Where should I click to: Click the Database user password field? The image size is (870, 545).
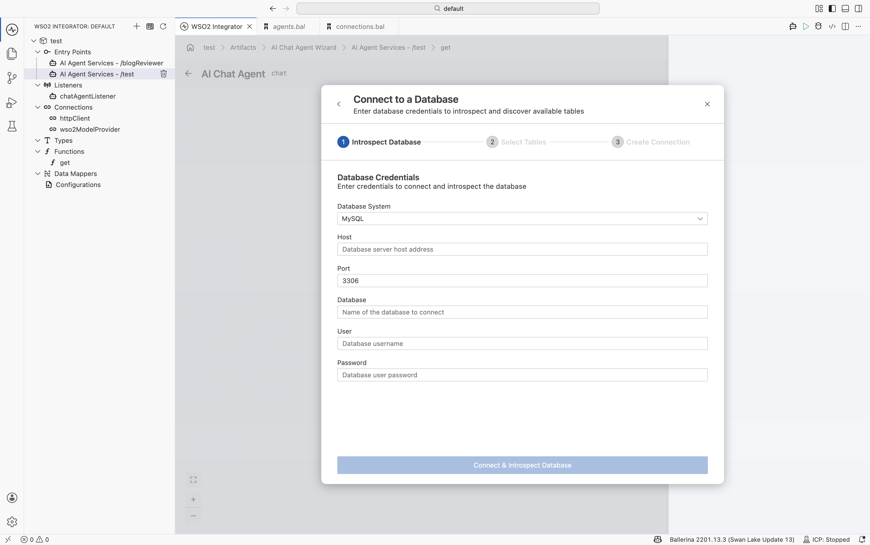tap(522, 375)
